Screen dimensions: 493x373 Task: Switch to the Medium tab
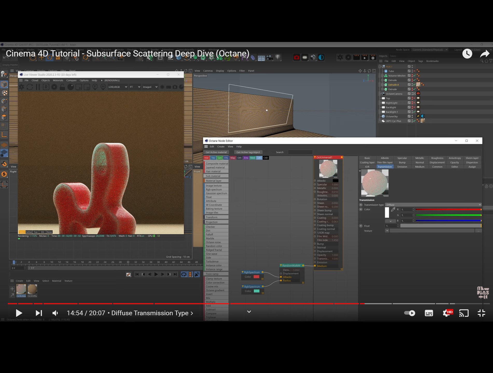click(x=420, y=167)
